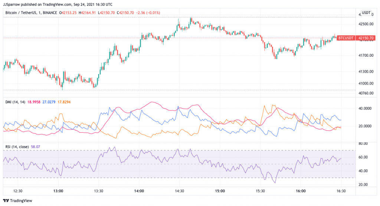Click the 12:30 time axis label
Screen dimensions: 380x206
18,191
